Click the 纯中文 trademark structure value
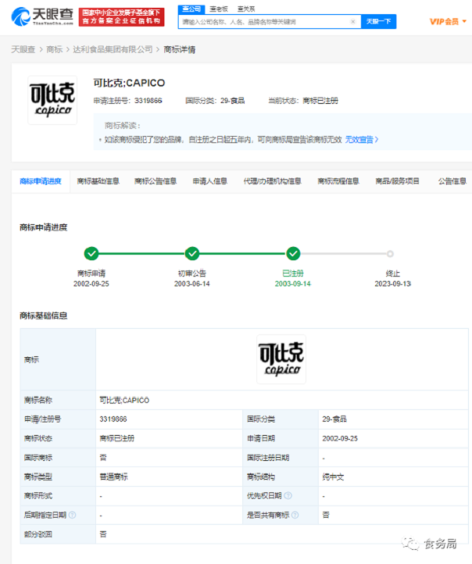The image size is (472, 564). 333,477
